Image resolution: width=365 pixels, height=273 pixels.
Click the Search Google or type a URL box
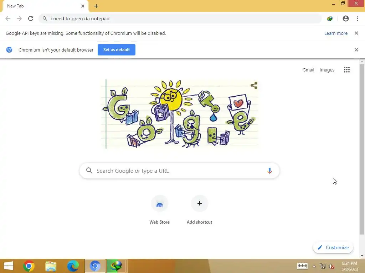tap(179, 171)
